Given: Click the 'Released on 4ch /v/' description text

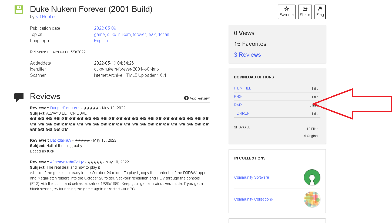Looking at the screenshot, I should click(x=58, y=52).
